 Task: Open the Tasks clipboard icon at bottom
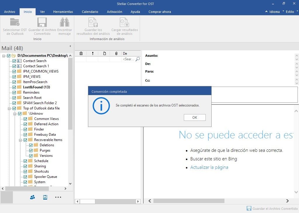(45, 197)
